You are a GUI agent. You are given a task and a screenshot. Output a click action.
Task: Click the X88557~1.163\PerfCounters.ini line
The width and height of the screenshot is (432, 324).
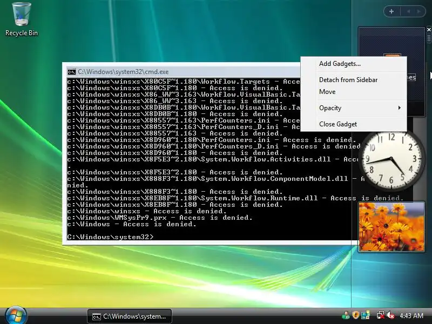(x=184, y=120)
